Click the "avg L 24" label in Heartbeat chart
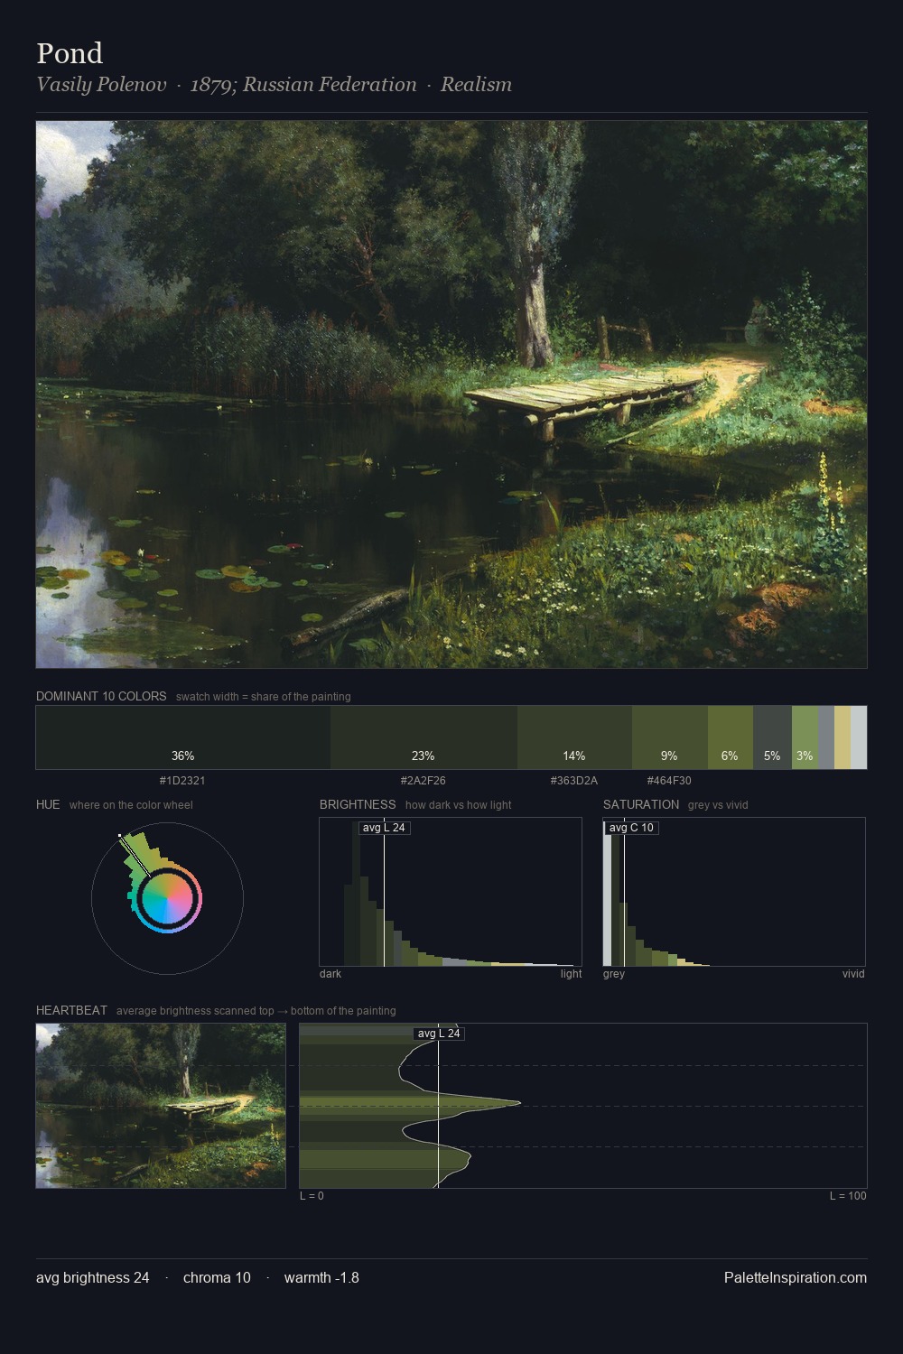 pos(439,1034)
